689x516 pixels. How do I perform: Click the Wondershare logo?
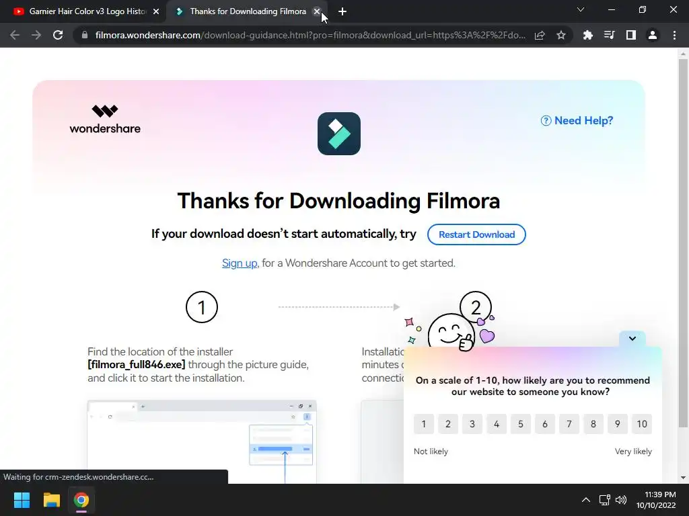(x=105, y=119)
